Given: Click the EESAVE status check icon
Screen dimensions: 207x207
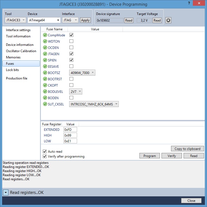Looking at the screenshot, I should pos(45,66).
